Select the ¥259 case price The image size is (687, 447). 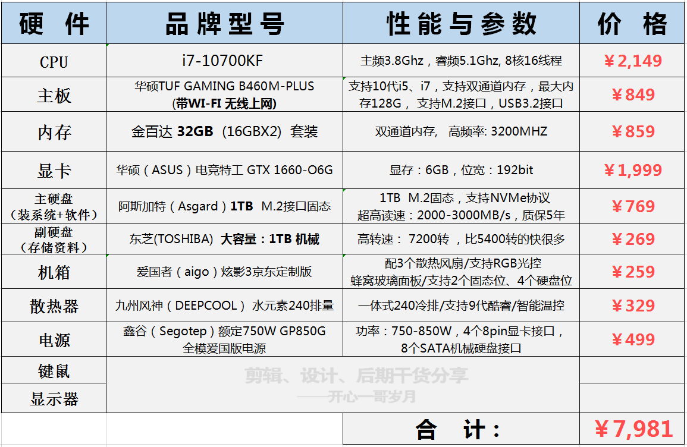[x=632, y=272]
